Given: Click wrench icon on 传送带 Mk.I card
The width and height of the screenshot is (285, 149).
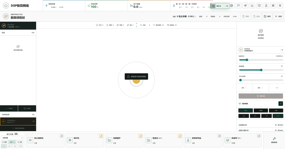Looking at the screenshot, I should point(259,136).
